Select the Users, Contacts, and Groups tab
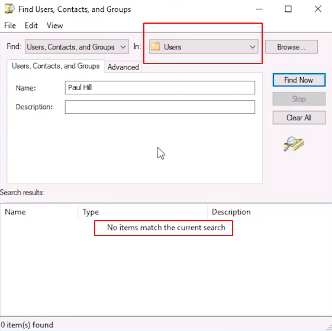Image resolution: width=332 pixels, height=331 pixels. click(56, 66)
